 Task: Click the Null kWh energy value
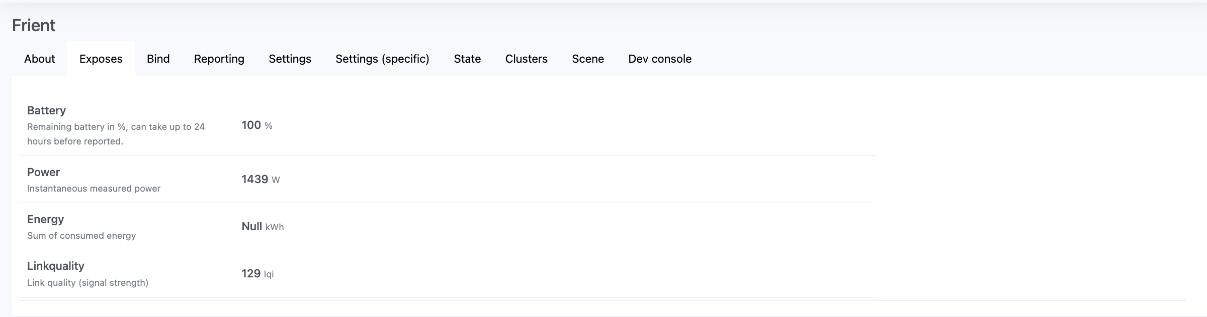click(x=262, y=227)
